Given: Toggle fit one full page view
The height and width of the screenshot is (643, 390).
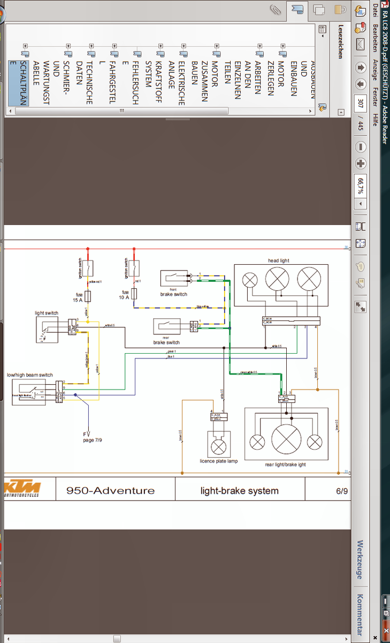Looking at the screenshot, I should point(361,243).
